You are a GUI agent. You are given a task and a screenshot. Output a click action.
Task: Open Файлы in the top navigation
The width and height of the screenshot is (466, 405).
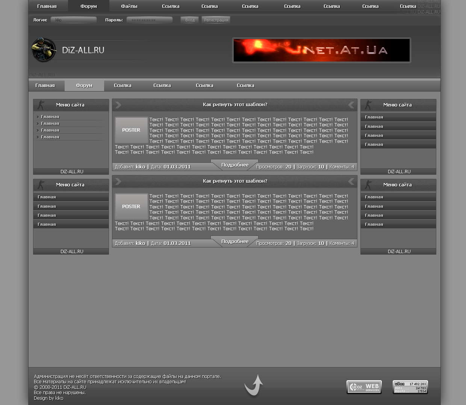129,6
